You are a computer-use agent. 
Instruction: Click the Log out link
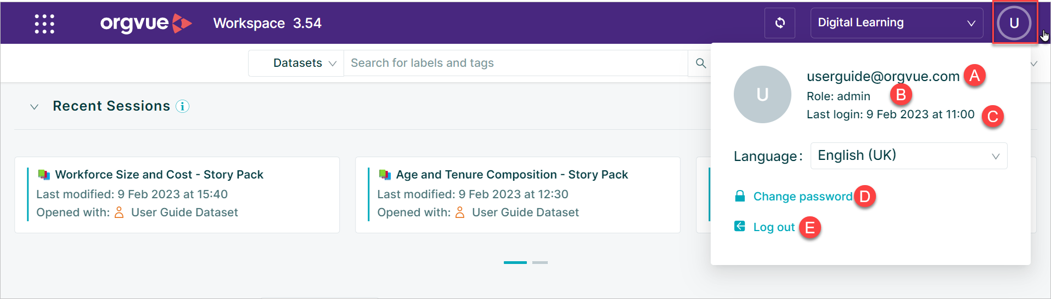click(x=774, y=227)
